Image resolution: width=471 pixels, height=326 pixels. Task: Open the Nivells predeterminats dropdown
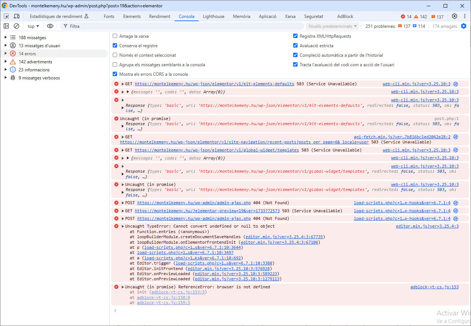[x=333, y=26]
